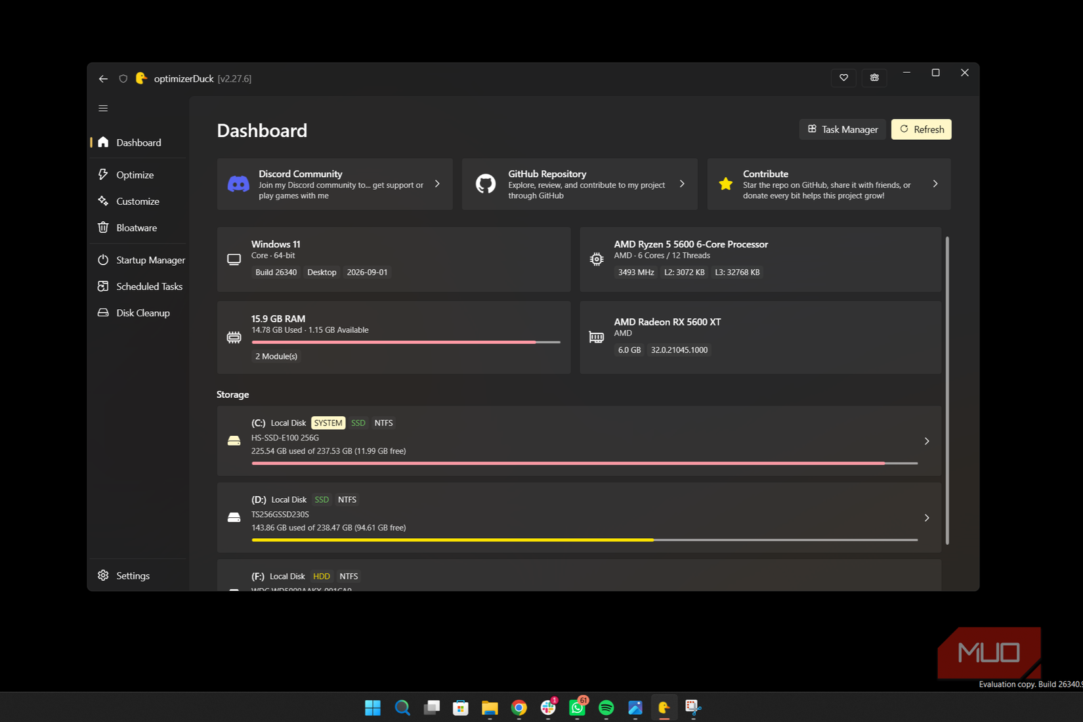Screen dimensions: 1083x722
Task: Click the optimizerDuck duck logo
Action: coord(141,78)
